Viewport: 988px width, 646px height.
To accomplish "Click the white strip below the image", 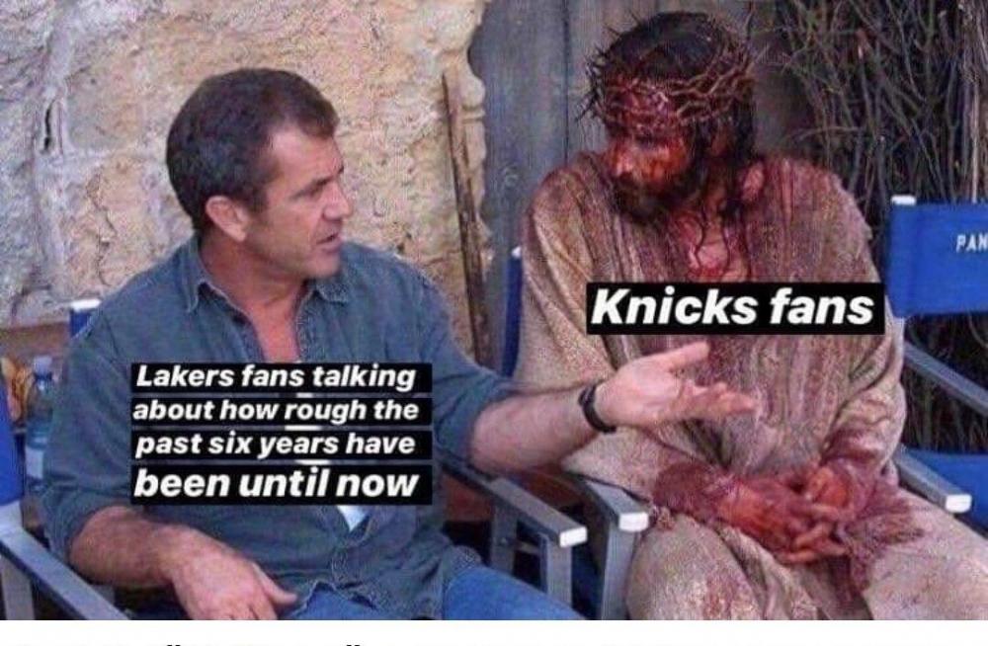I will click(x=494, y=633).
